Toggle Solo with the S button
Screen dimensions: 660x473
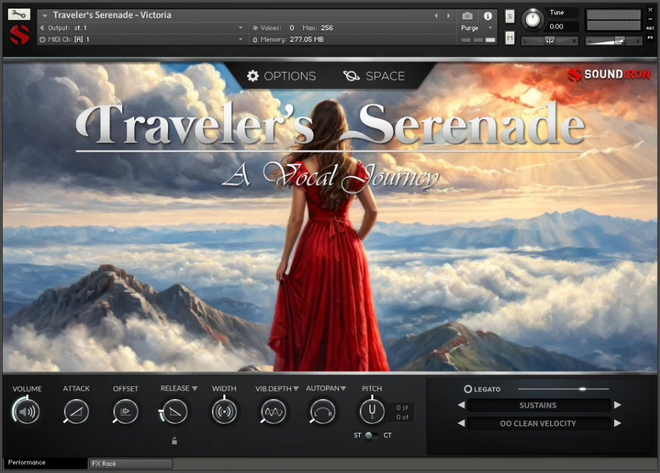point(510,17)
